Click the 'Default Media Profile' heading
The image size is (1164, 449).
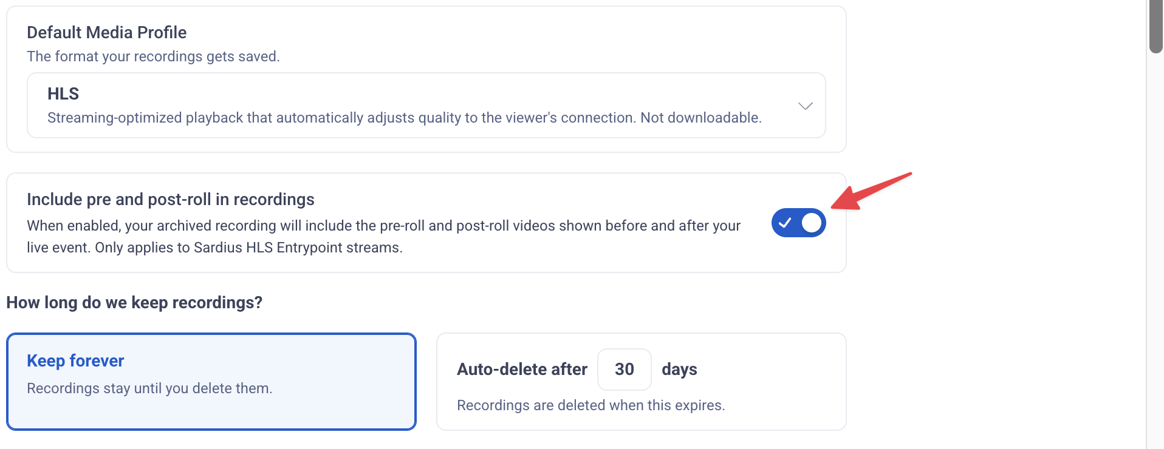pyautogui.click(x=107, y=32)
